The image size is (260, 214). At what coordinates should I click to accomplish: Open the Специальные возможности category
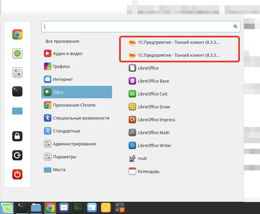click(77, 118)
